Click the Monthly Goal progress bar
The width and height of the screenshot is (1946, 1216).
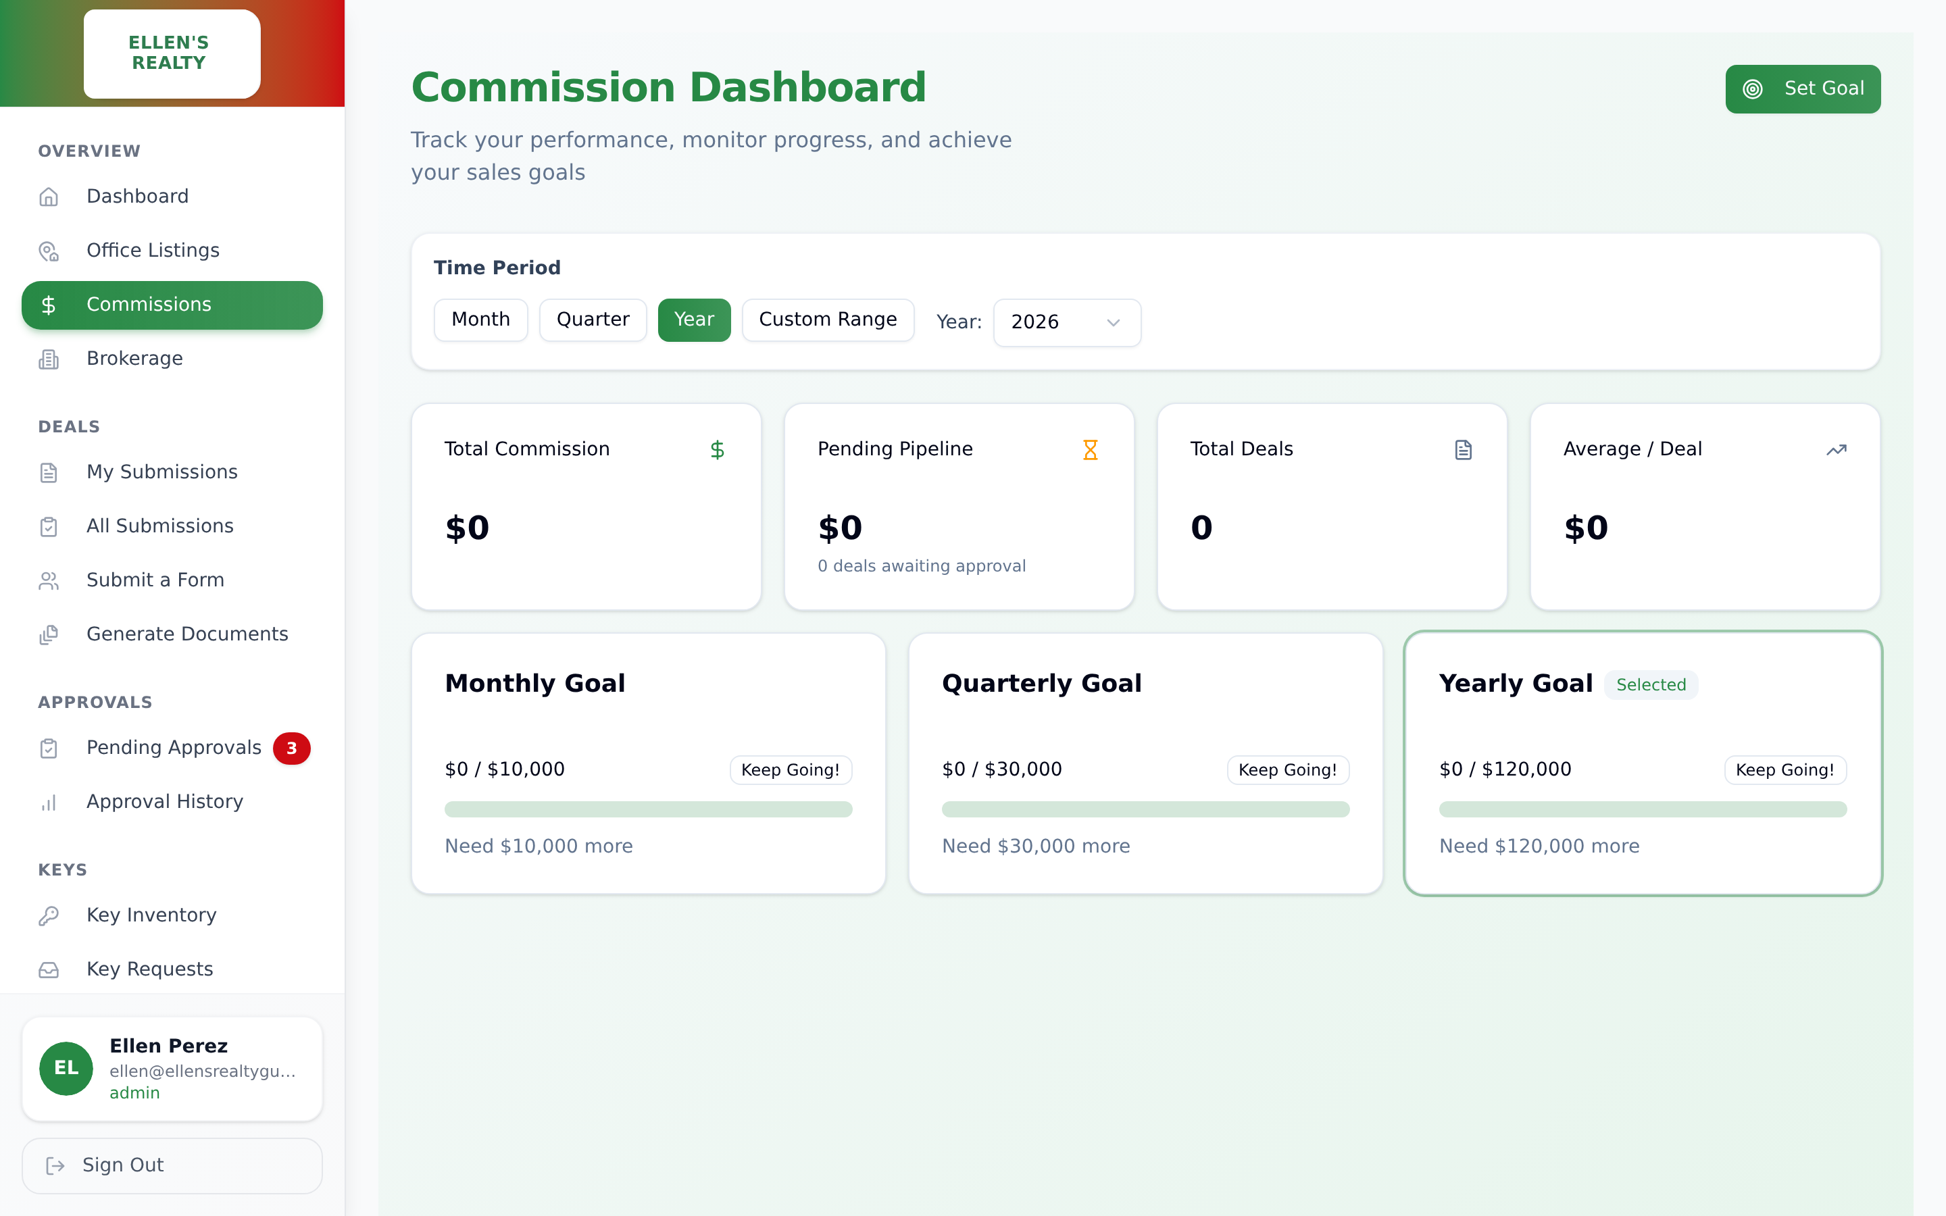click(x=648, y=808)
